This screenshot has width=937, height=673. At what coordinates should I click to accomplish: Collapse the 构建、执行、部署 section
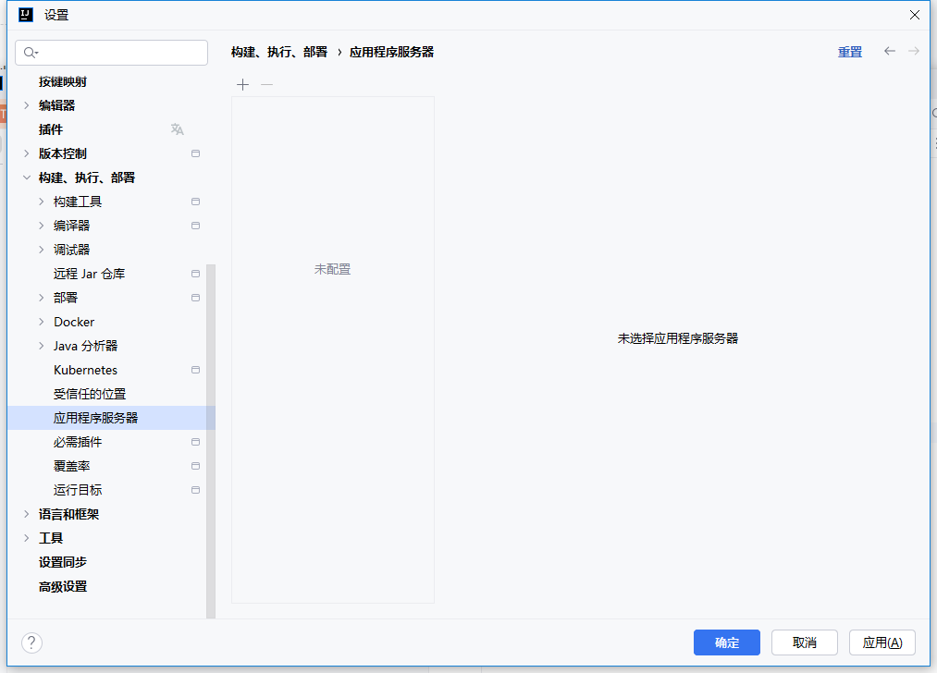click(26, 177)
